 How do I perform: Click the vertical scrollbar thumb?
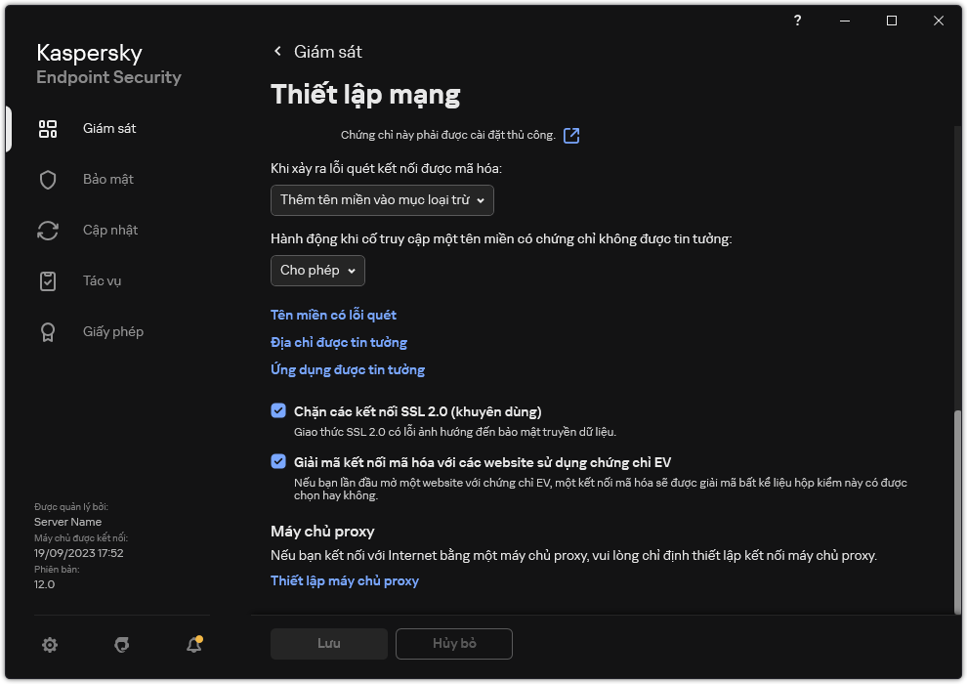click(x=957, y=508)
